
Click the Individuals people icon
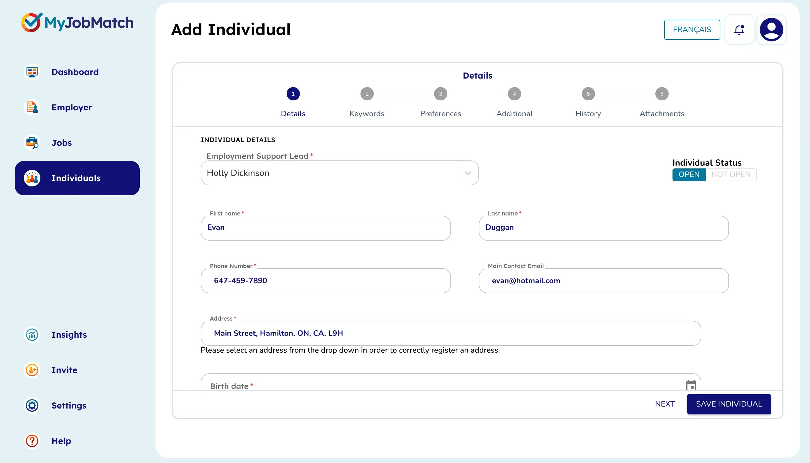(x=32, y=178)
